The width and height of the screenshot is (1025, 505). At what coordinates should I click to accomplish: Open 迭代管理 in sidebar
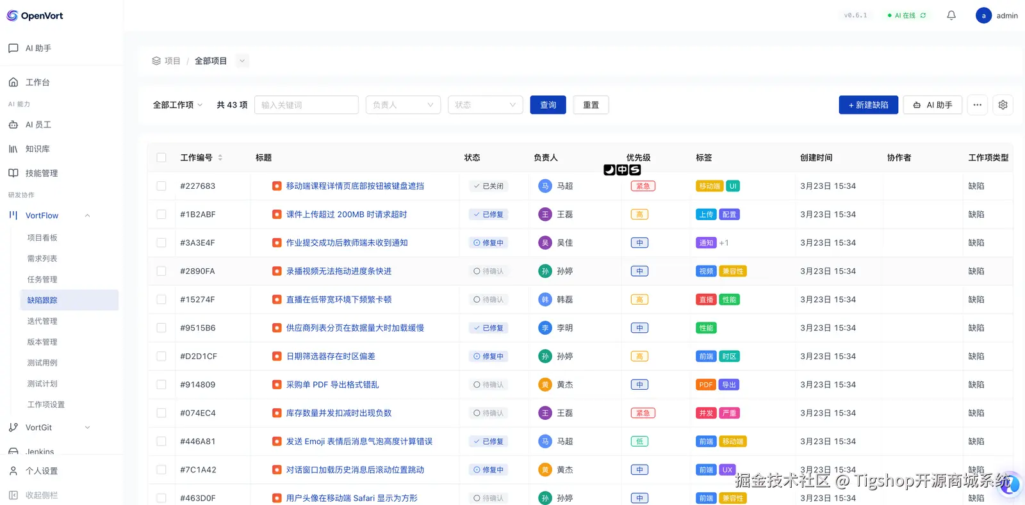(x=42, y=321)
